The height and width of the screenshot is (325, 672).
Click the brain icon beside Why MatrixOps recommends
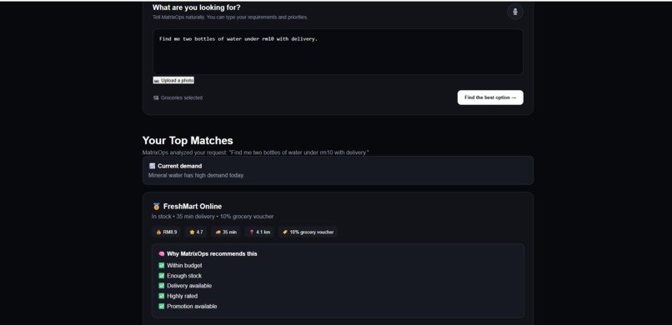click(162, 254)
